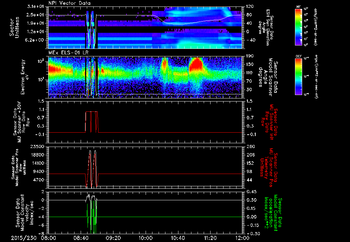Click the "Sector Unitless" axis label

(x=14, y=27)
